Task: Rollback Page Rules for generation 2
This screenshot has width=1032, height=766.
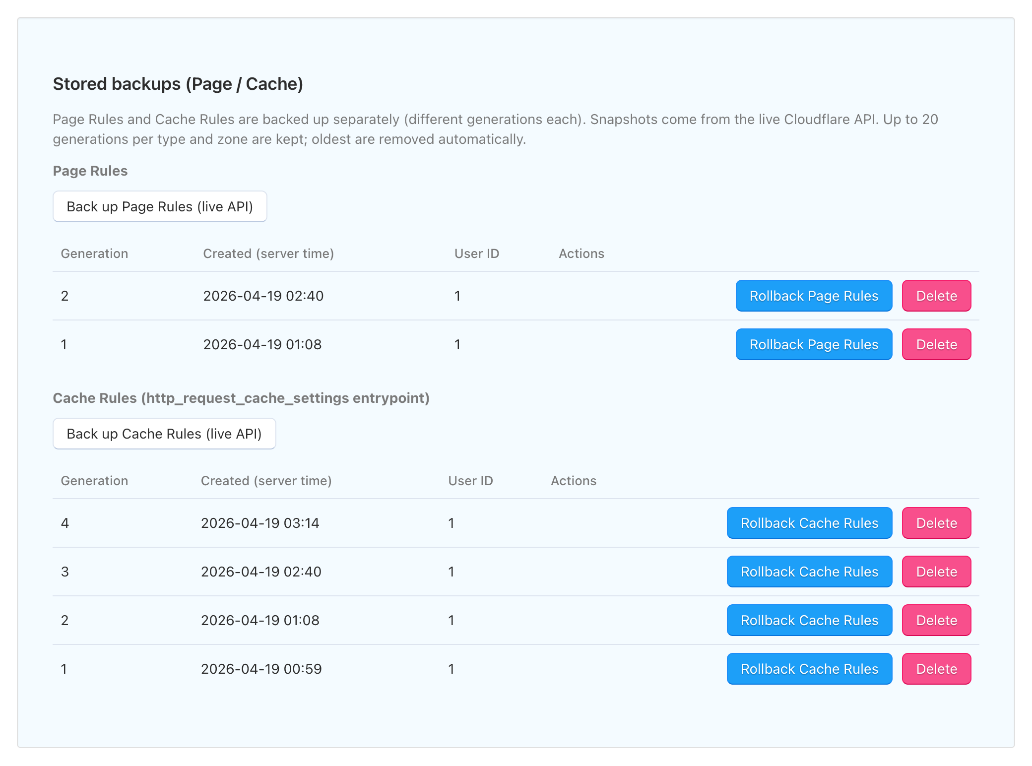Action: [814, 296]
